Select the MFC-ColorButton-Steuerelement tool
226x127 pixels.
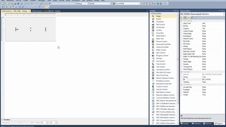coord(163,103)
